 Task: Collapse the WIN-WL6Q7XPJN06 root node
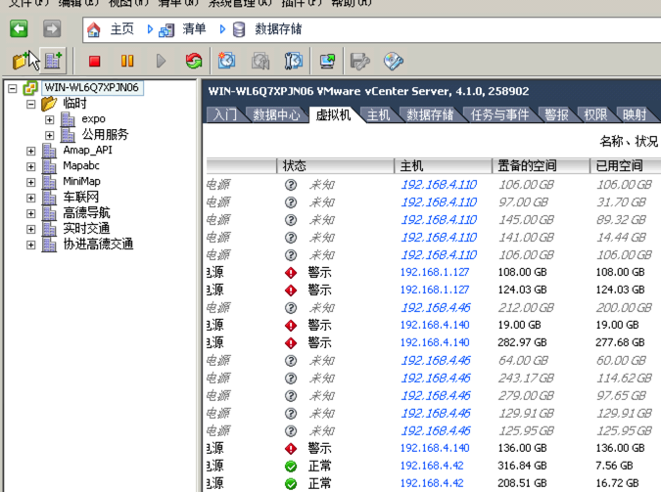13,88
